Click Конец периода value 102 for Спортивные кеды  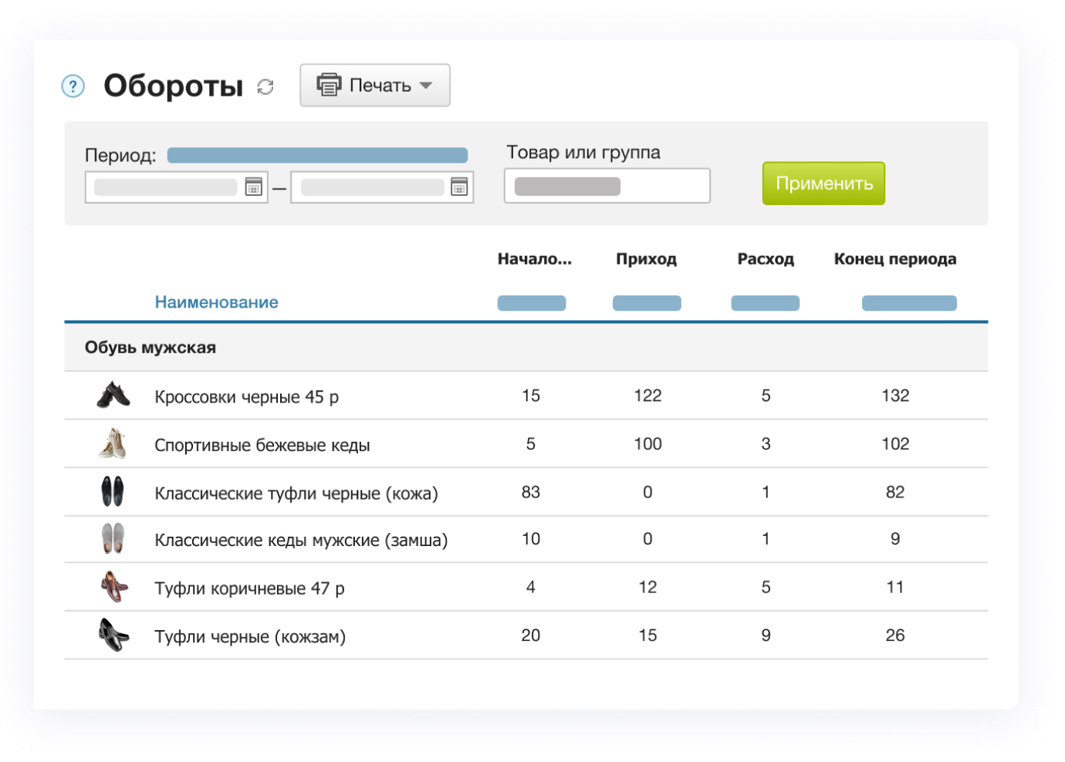(895, 444)
